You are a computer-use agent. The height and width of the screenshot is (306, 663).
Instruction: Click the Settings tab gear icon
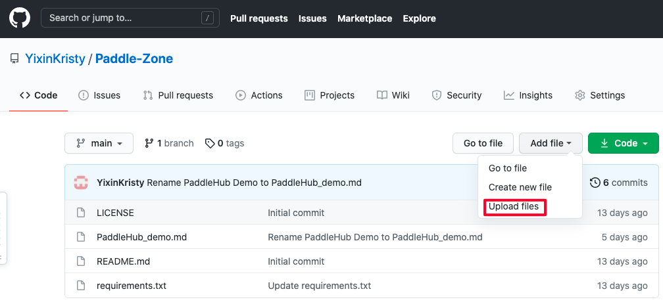[579, 95]
